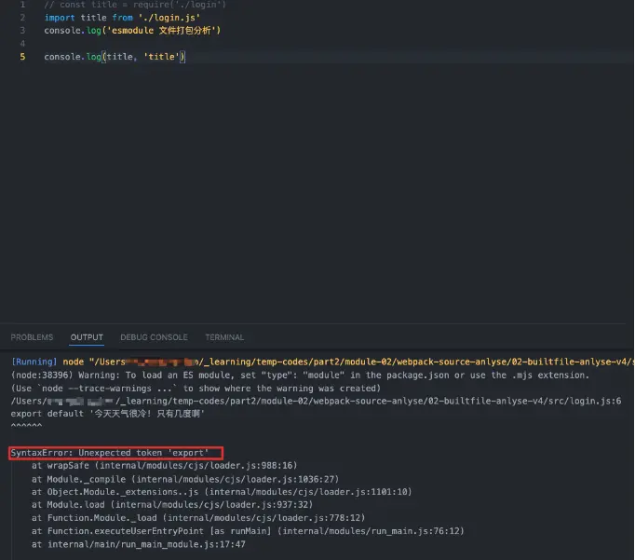
Task: Show the TERMINAL panel tab
Action: (x=224, y=337)
